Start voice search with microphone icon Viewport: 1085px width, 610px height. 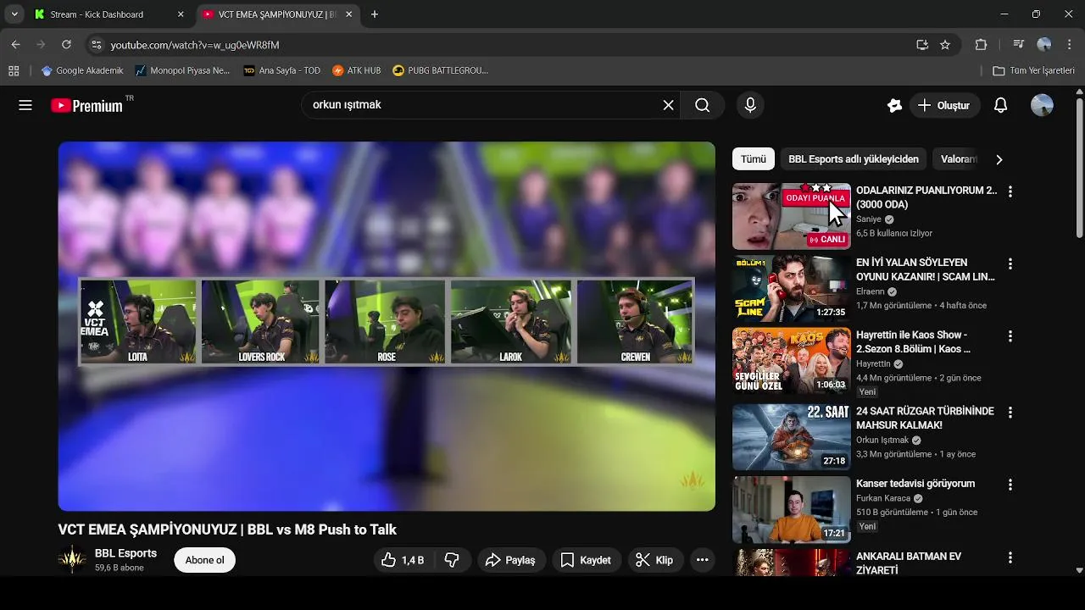[749, 105]
